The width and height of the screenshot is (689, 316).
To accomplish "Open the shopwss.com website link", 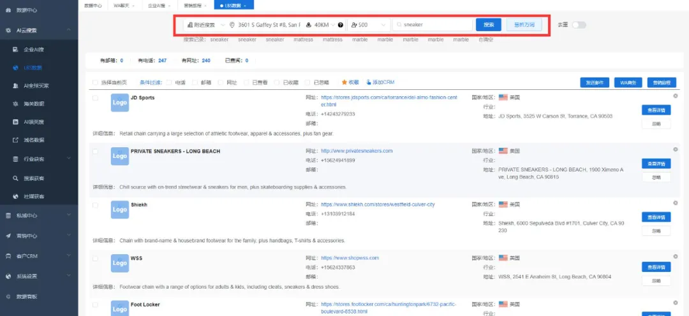I will (x=350, y=258).
